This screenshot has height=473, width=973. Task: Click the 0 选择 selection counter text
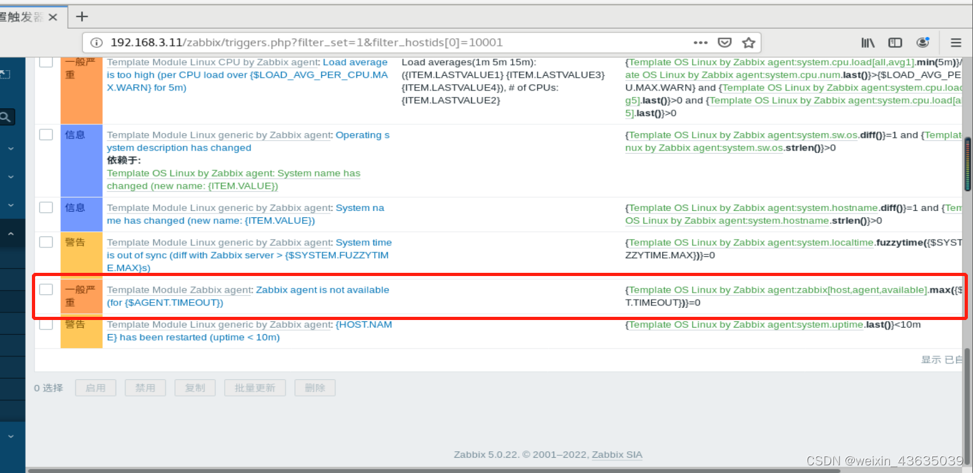(49, 388)
